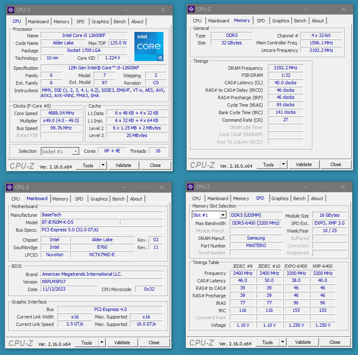The width and height of the screenshot is (358, 355).
Task: Close the SPD window using its title bar X
Action: click(341, 187)
